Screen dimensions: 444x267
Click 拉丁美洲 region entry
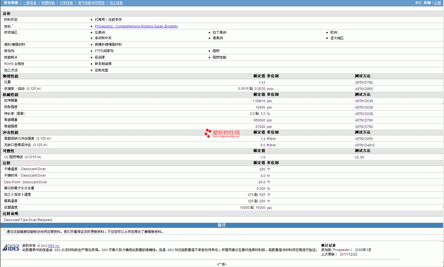coord(219,32)
